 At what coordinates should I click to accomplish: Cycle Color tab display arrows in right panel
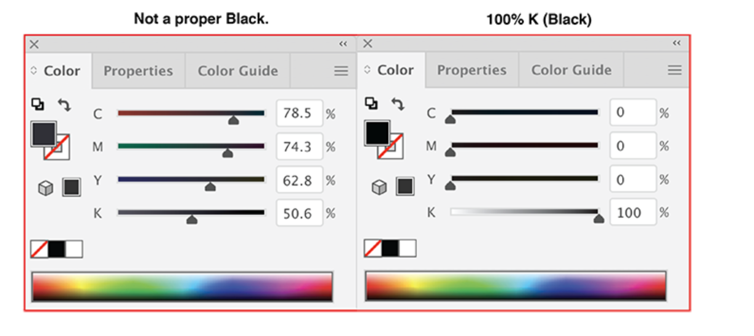click(367, 70)
